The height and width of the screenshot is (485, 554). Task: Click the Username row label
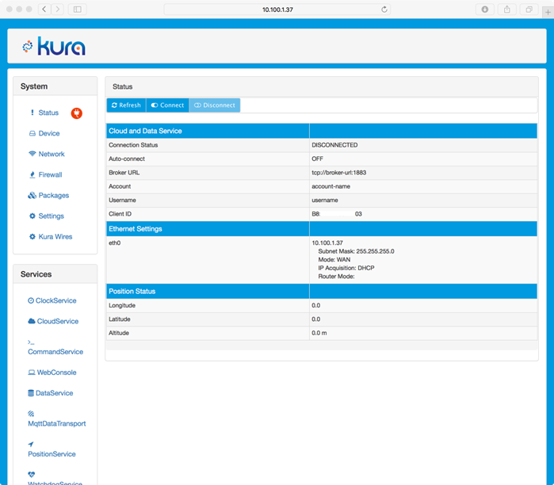coord(122,200)
